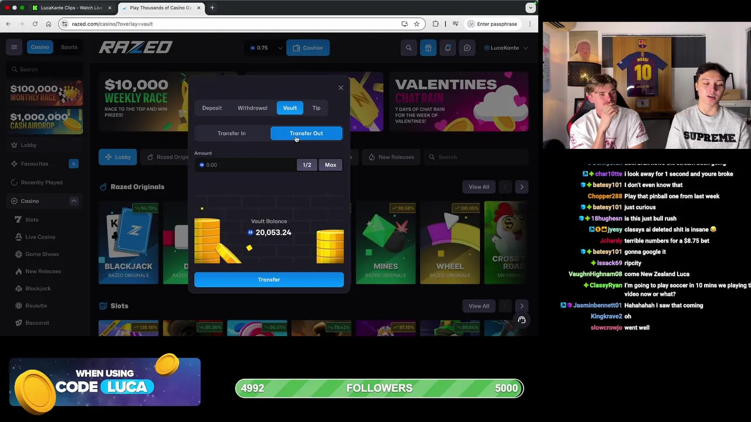Open $1,000,000 Cash Airdrop banner

tap(46, 121)
